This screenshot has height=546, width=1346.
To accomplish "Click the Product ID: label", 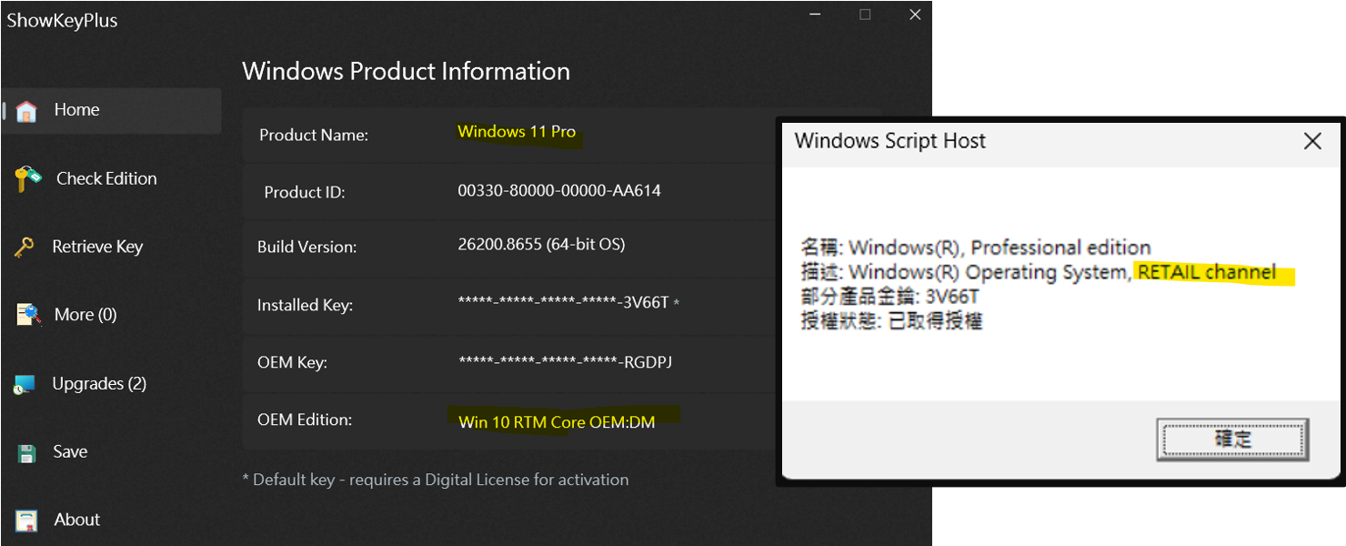I will pyautogui.click(x=305, y=193).
